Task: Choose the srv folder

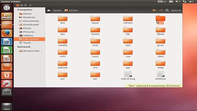Action: point(95,64)
